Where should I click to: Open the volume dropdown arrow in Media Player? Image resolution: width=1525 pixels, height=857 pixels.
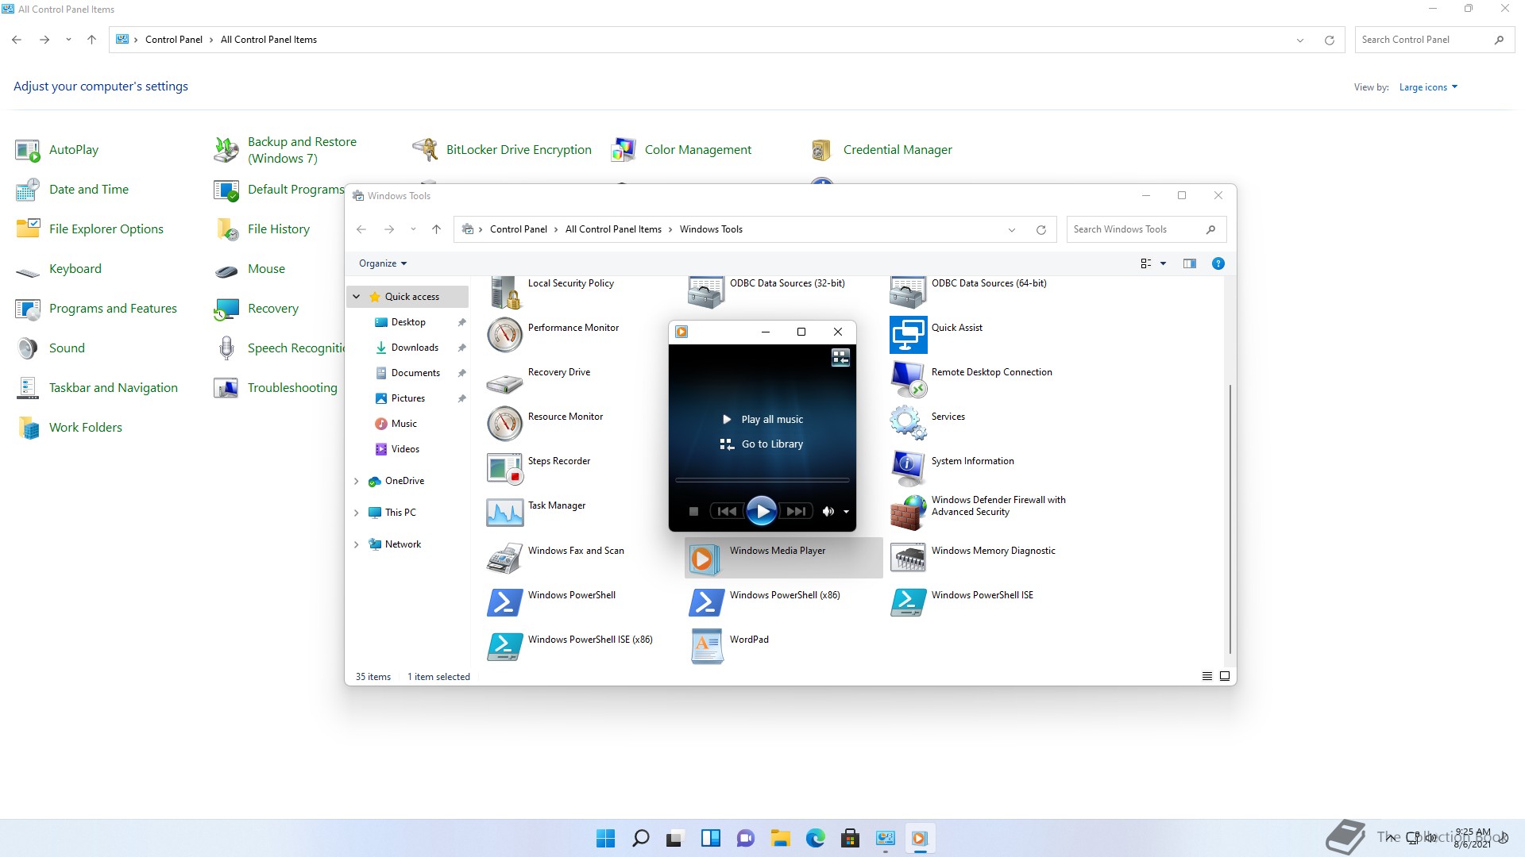pyautogui.click(x=846, y=512)
